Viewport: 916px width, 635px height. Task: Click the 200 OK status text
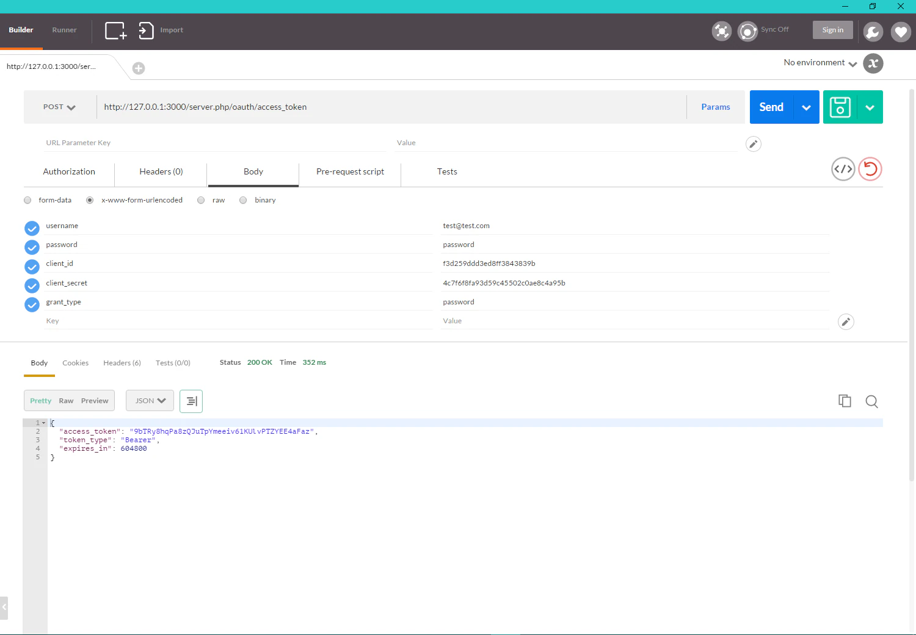(x=260, y=362)
